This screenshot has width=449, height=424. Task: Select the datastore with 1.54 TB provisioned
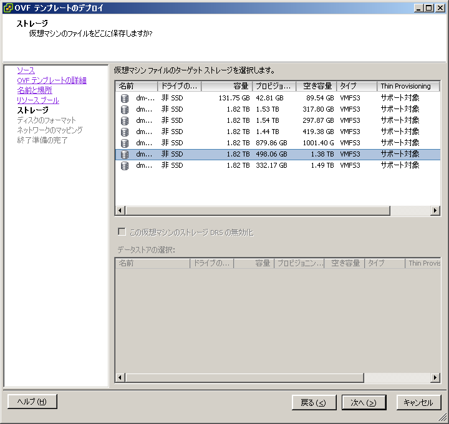pos(278,120)
